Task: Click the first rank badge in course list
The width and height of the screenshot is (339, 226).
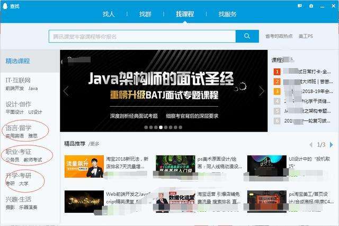Action: [x=276, y=72]
